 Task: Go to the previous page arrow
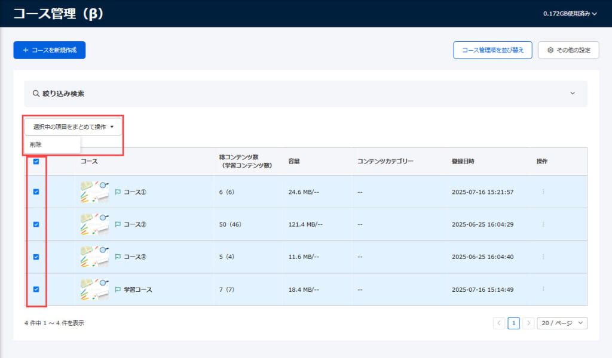tap(499, 323)
